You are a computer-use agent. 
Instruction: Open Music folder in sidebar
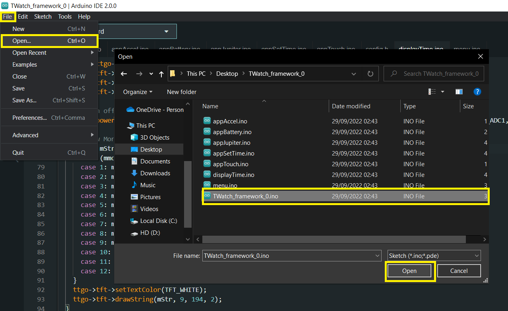point(143,185)
